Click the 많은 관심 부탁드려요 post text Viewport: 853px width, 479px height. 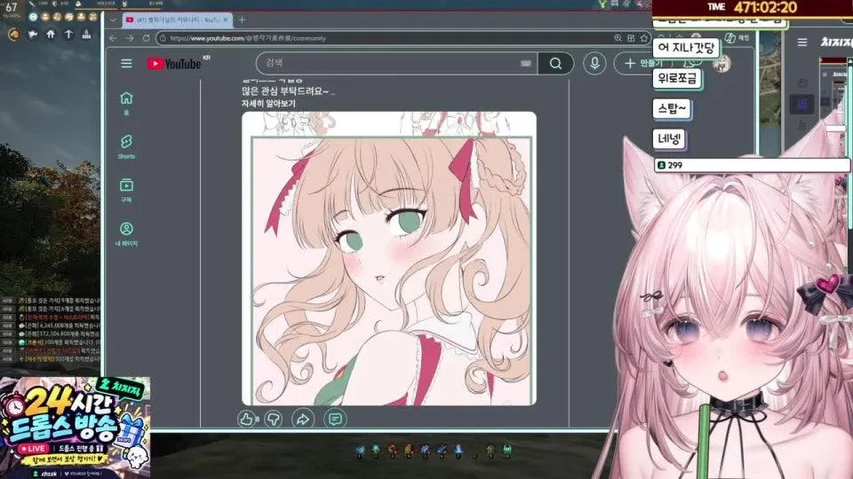point(288,91)
